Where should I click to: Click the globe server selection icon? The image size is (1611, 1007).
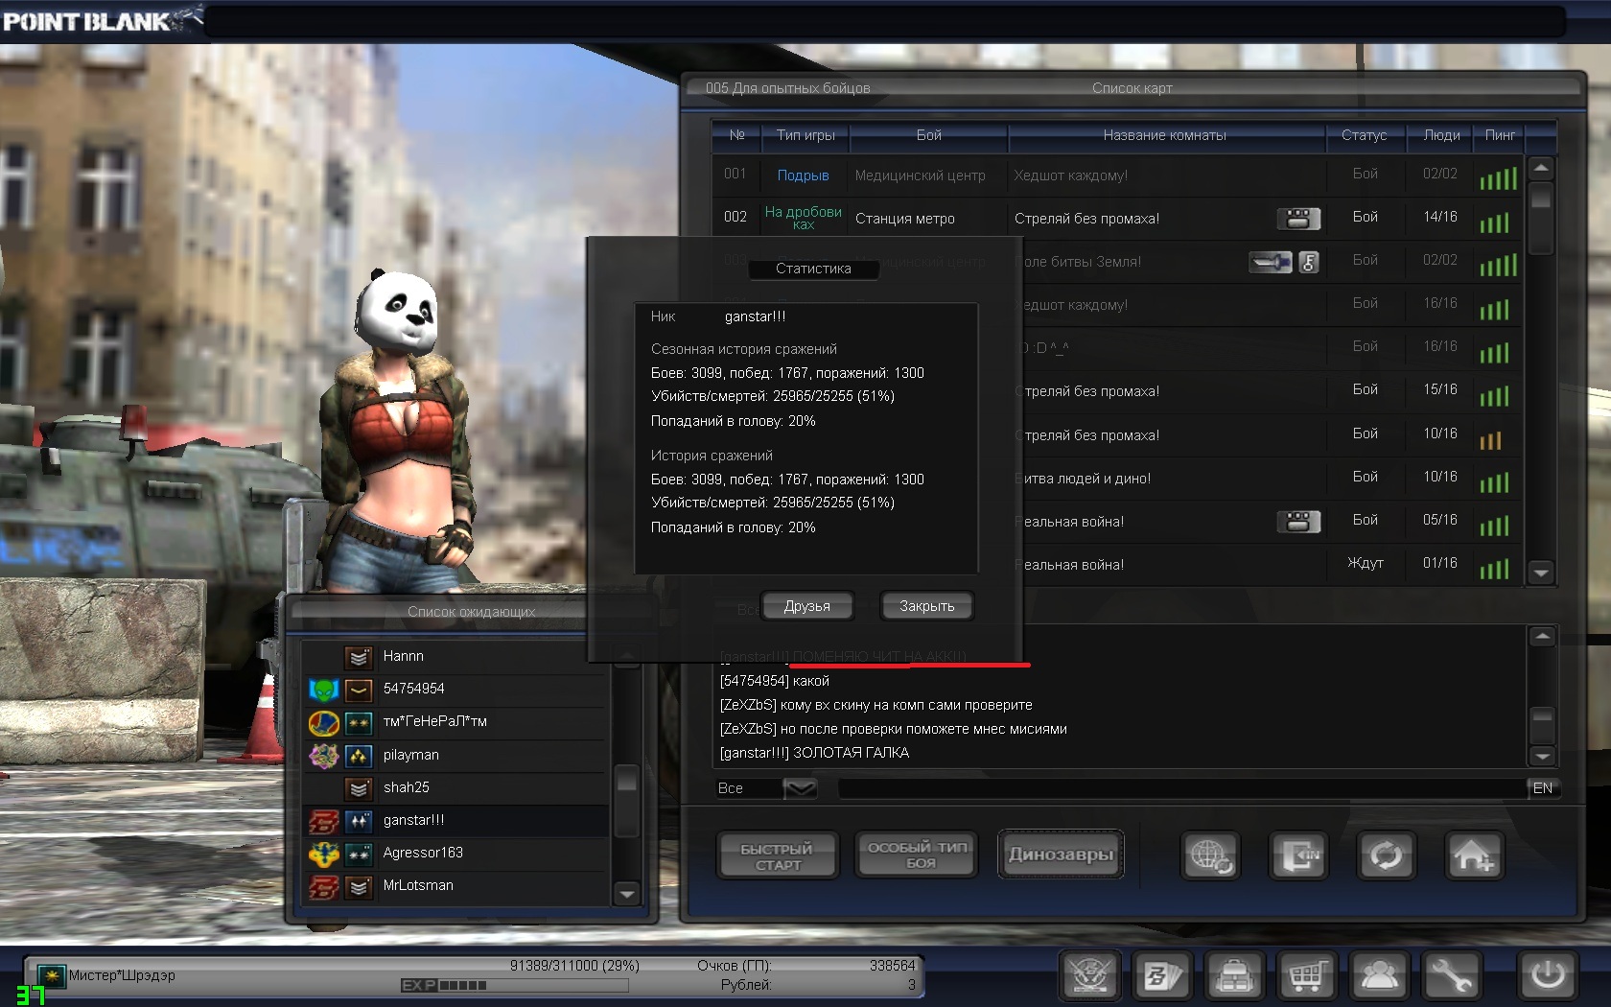(1210, 855)
